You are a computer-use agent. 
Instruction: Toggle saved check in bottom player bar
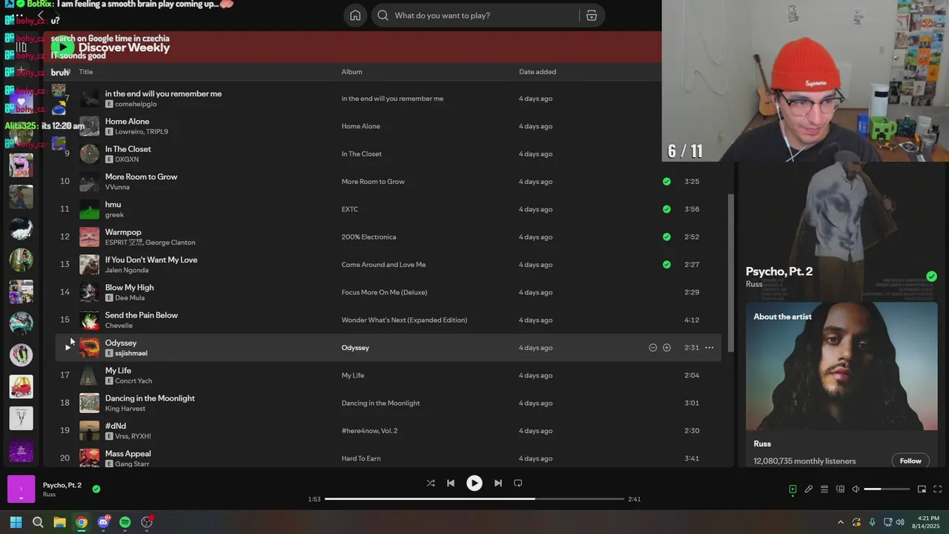[96, 489]
